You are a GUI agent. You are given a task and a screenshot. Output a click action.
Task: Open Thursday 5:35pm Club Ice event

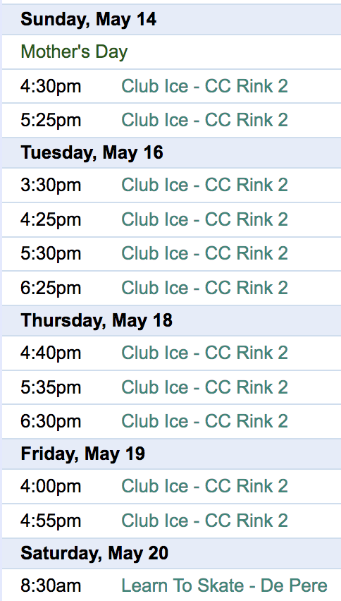[204, 387]
